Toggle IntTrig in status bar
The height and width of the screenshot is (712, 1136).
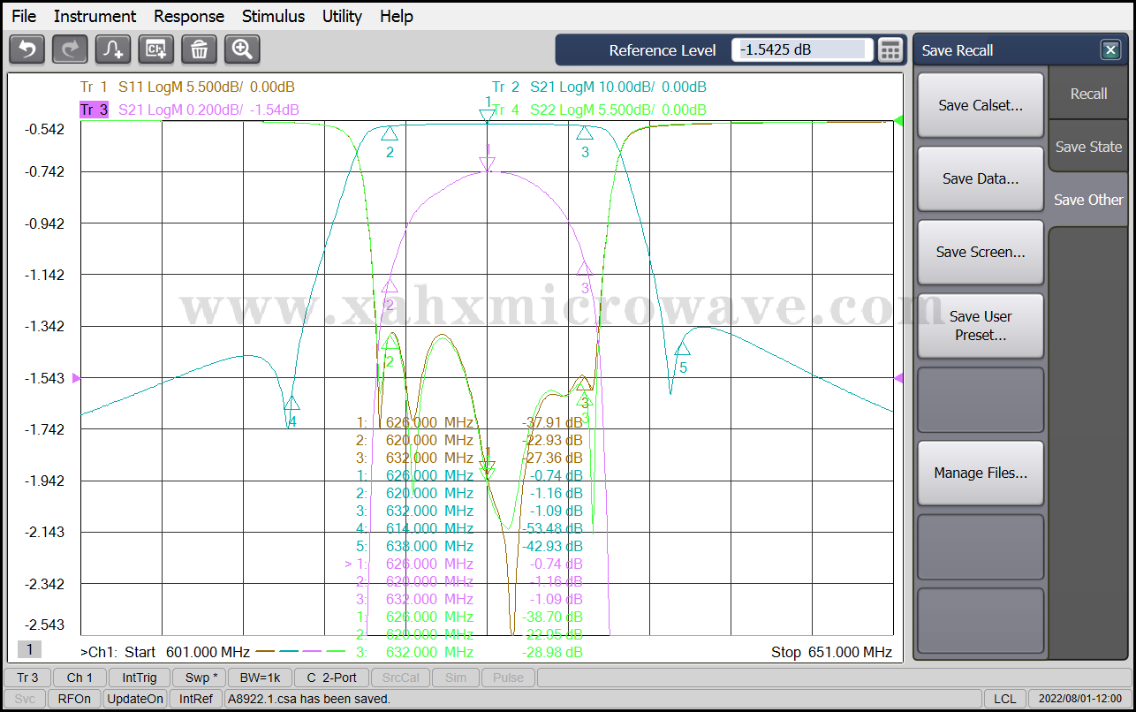click(140, 678)
